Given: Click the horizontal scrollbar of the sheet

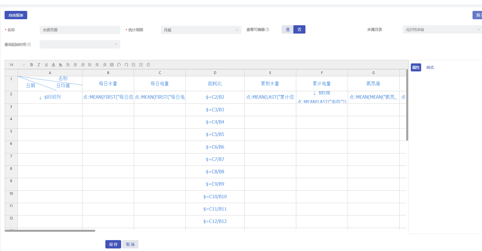Looking at the screenshot, I should pyautogui.click(x=50, y=231).
